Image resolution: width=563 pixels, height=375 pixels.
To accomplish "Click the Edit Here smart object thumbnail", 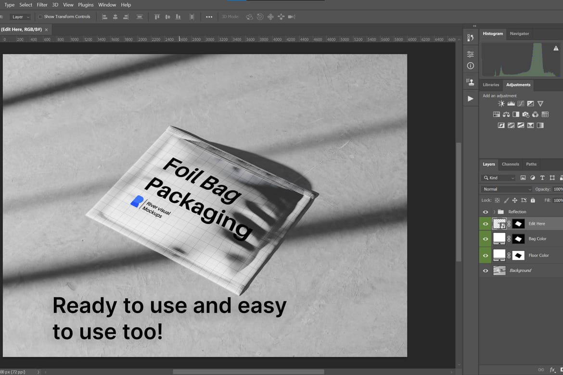I will pyautogui.click(x=499, y=224).
